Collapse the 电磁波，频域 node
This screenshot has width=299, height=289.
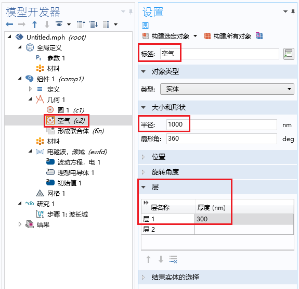[x=30, y=152]
